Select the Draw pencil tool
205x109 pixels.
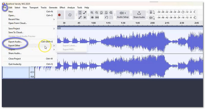pos(80,17)
